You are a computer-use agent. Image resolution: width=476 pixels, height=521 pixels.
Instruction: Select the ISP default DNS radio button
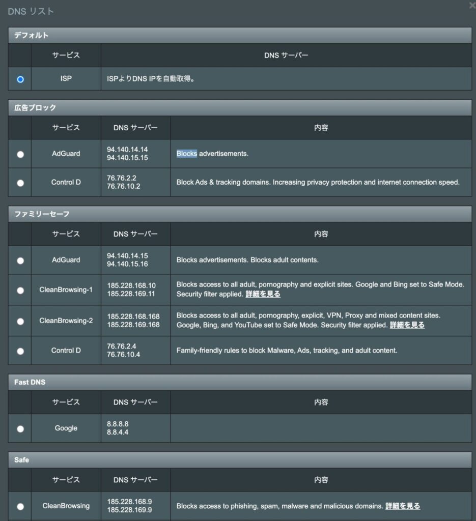[x=20, y=79]
